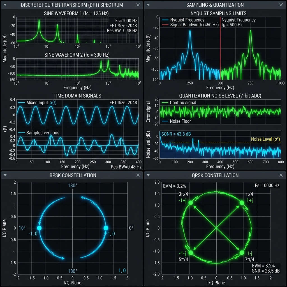Click the red vertical Nyquist marker line
287x287 pixels.
point(220,48)
